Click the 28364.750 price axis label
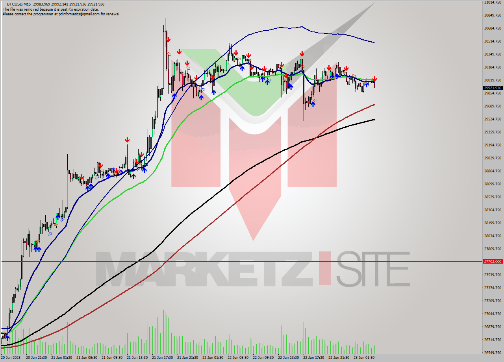 point(493,210)
